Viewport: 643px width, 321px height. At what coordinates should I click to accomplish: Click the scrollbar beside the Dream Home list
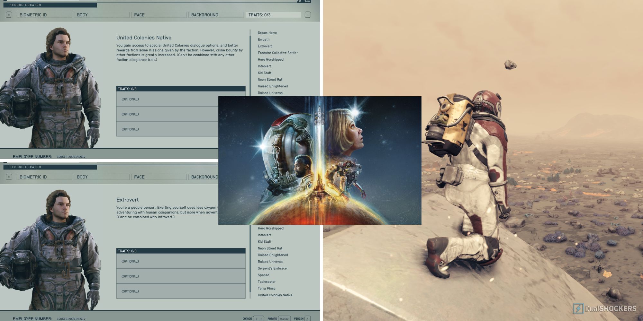pos(250,63)
